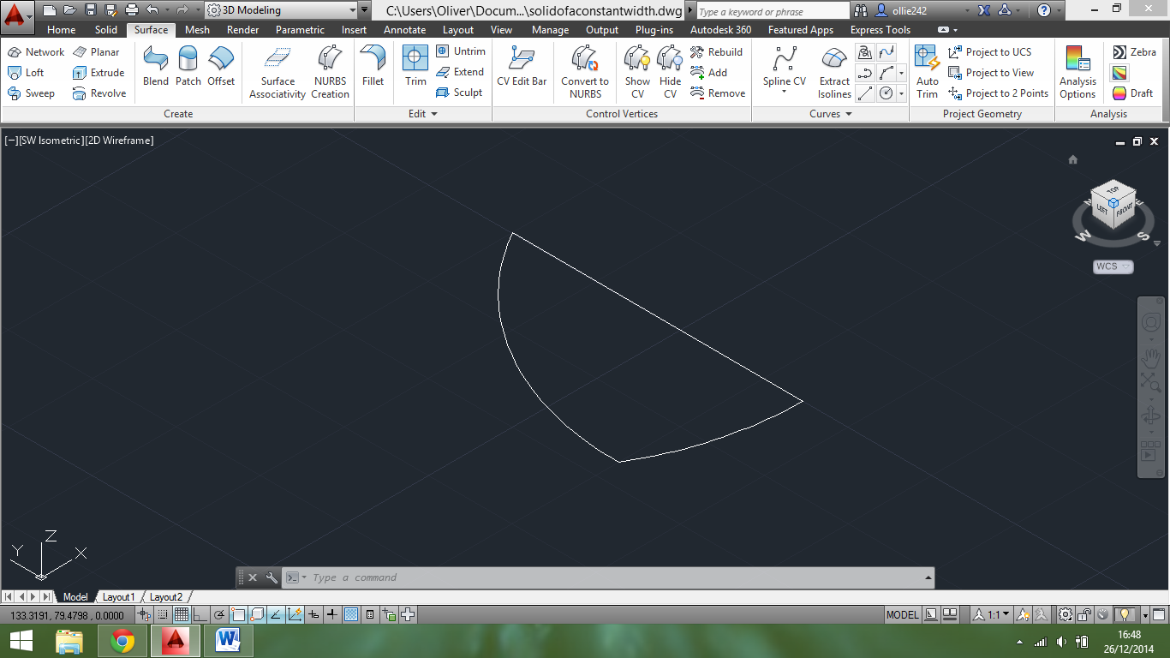Viewport: 1170px width, 658px height.
Task: Start the surface Trim tool
Action: point(415,67)
